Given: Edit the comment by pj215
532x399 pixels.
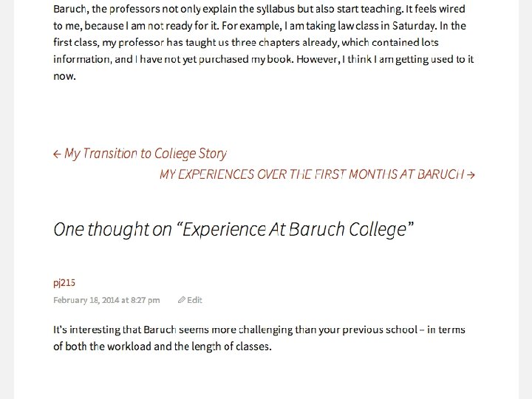Looking at the screenshot, I should point(190,300).
